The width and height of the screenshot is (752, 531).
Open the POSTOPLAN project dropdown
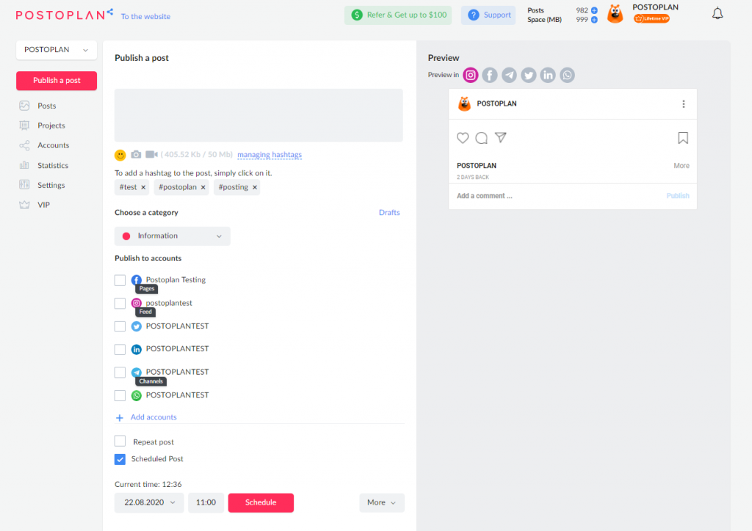pos(56,50)
